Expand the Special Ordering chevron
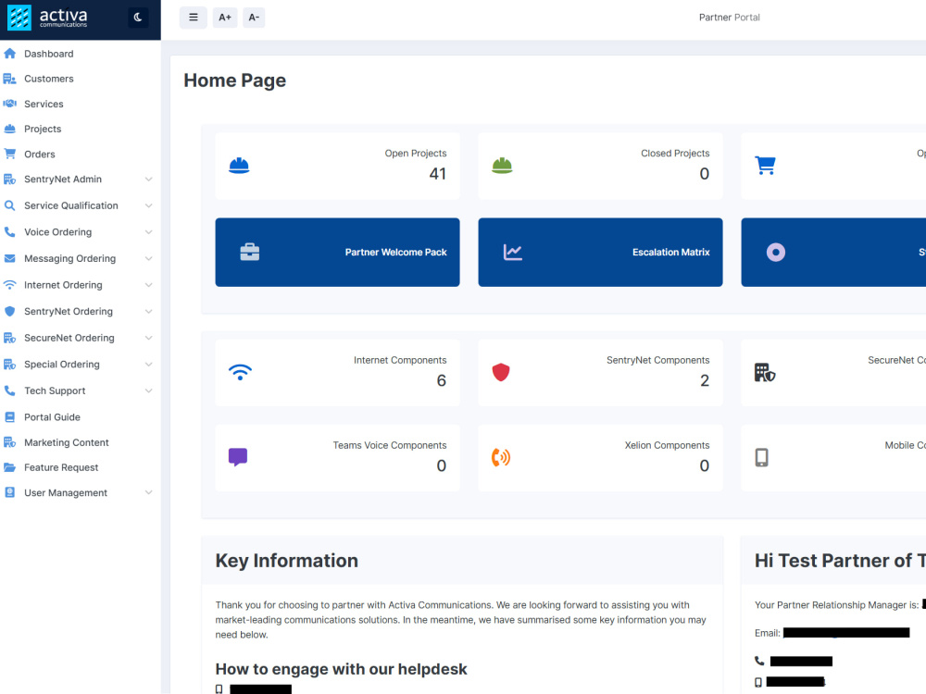926x694 pixels. (149, 365)
